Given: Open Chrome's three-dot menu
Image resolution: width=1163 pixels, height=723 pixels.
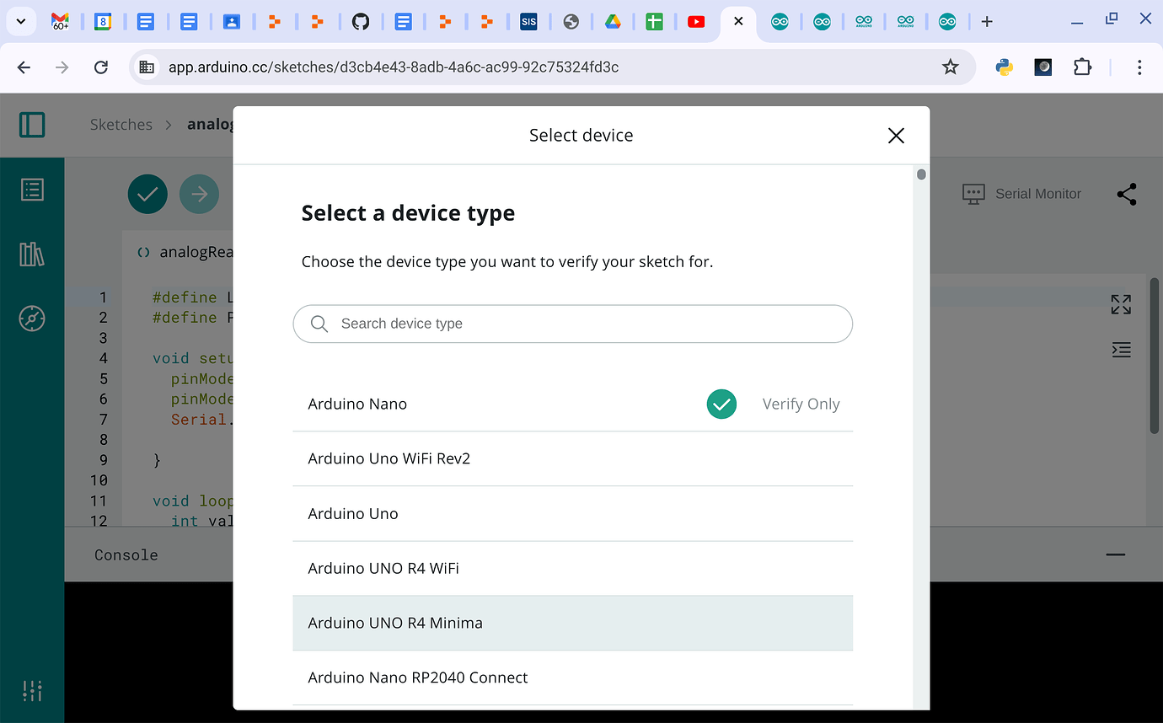Looking at the screenshot, I should tap(1140, 67).
